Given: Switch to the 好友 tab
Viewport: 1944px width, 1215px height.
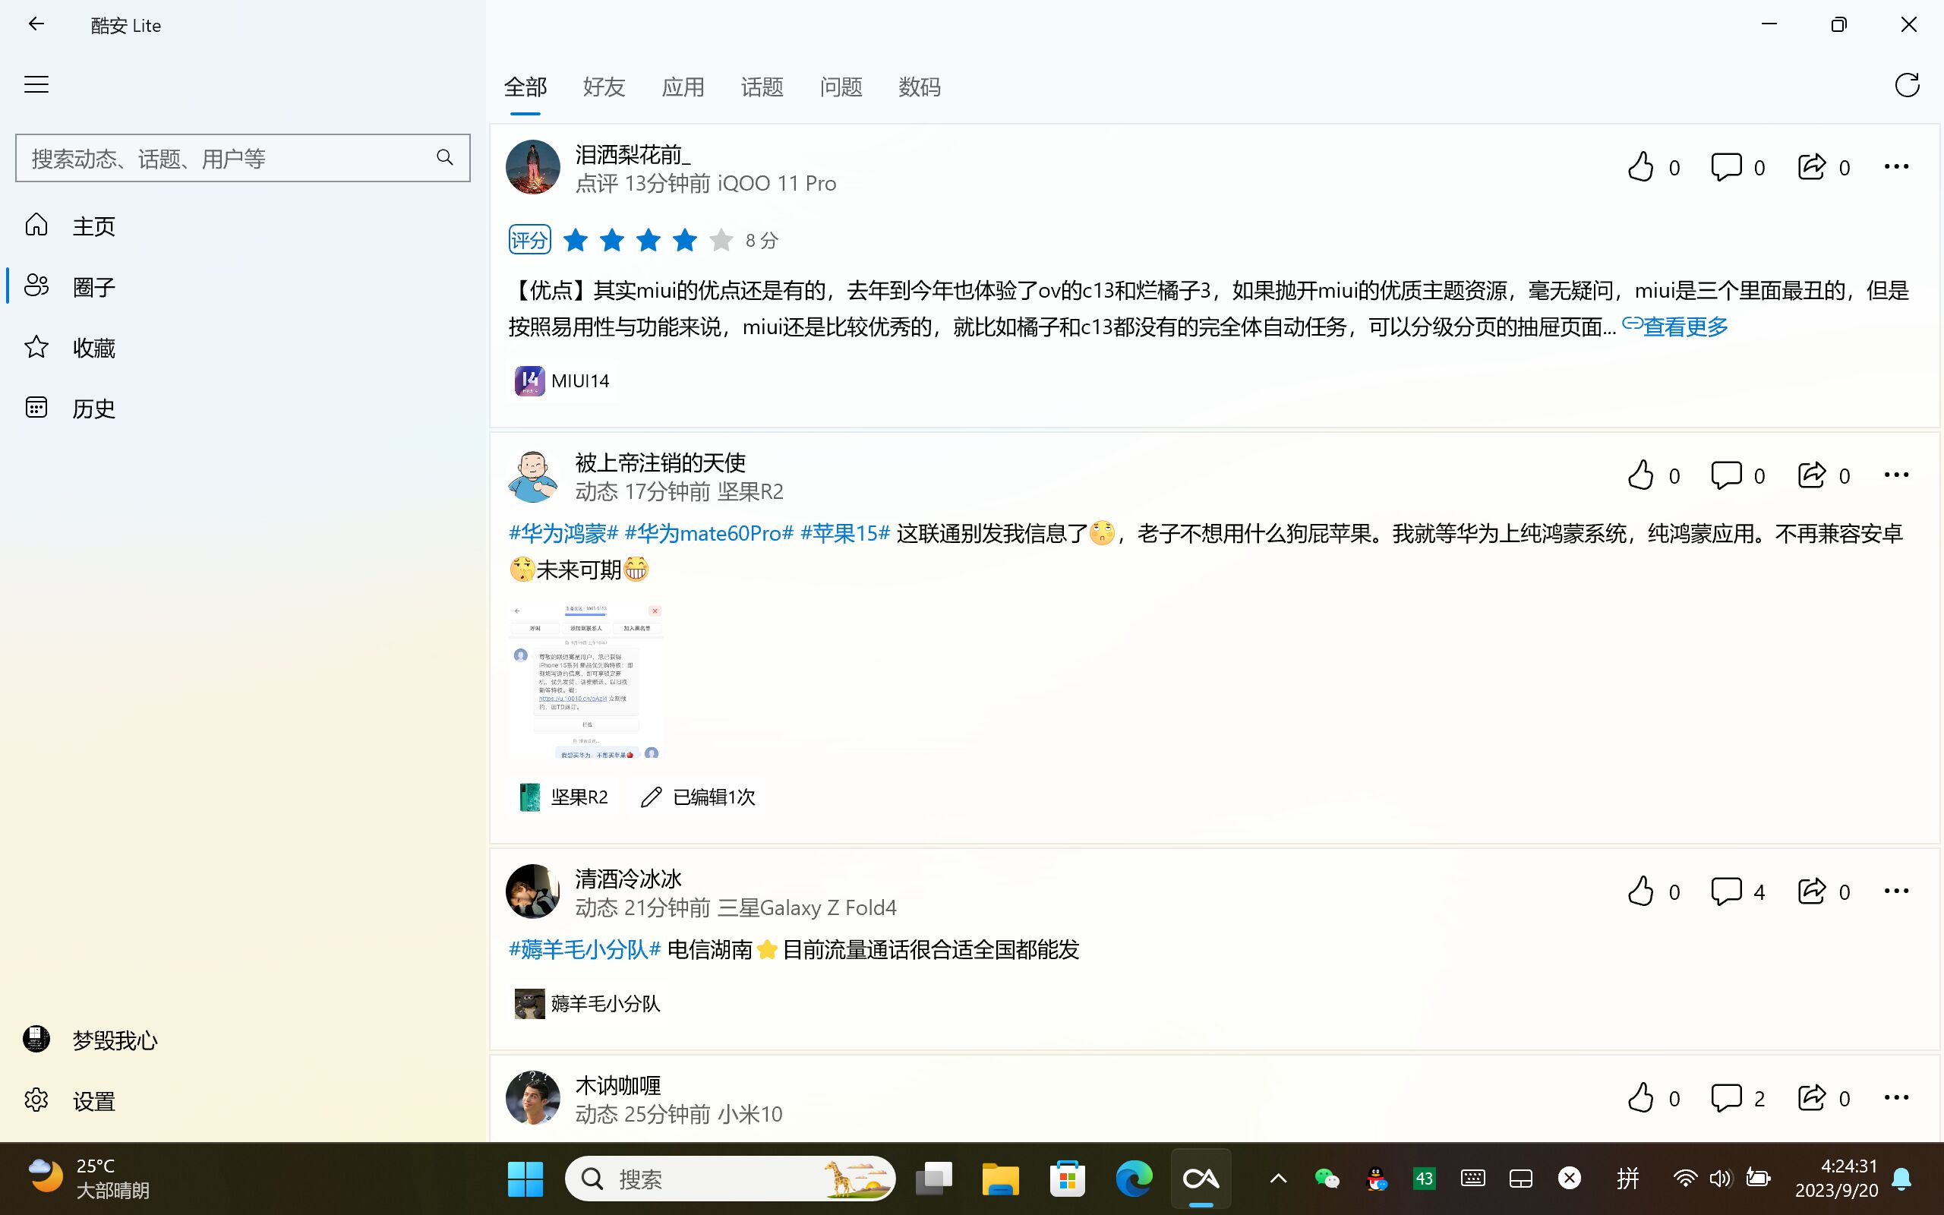Looking at the screenshot, I should [604, 87].
